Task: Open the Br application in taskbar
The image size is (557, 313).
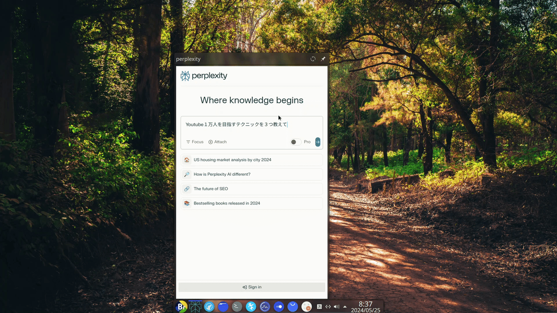Action: pos(181,307)
